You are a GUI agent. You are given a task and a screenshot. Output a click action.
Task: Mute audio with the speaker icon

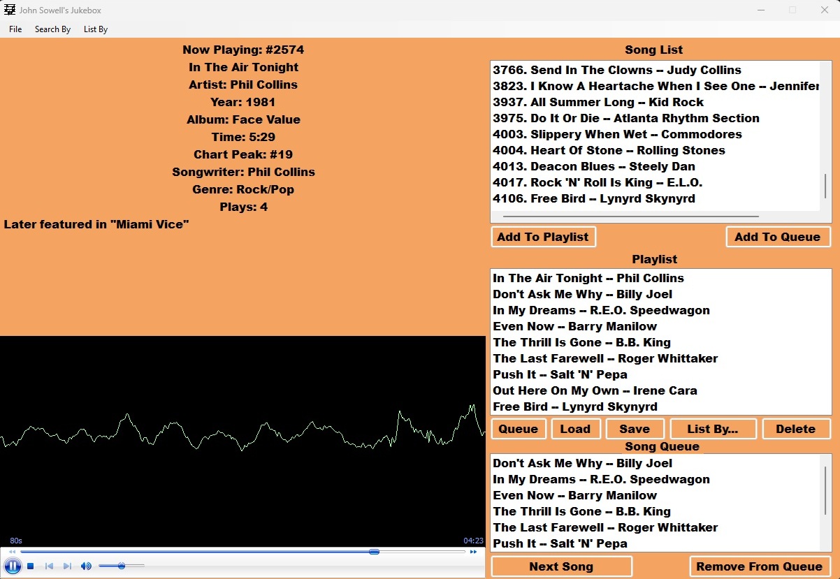point(86,566)
